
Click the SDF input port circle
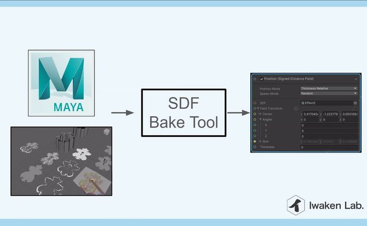[254, 103]
